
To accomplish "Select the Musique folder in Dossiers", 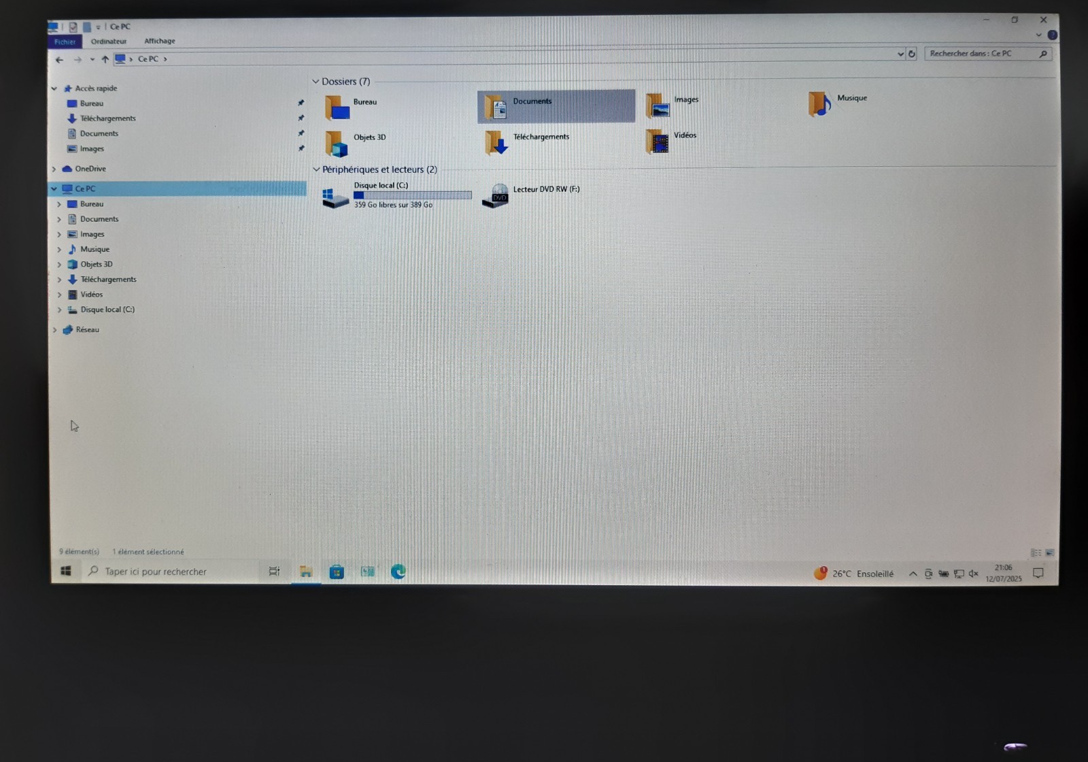I will pyautogui.click(x=837, y=103).
